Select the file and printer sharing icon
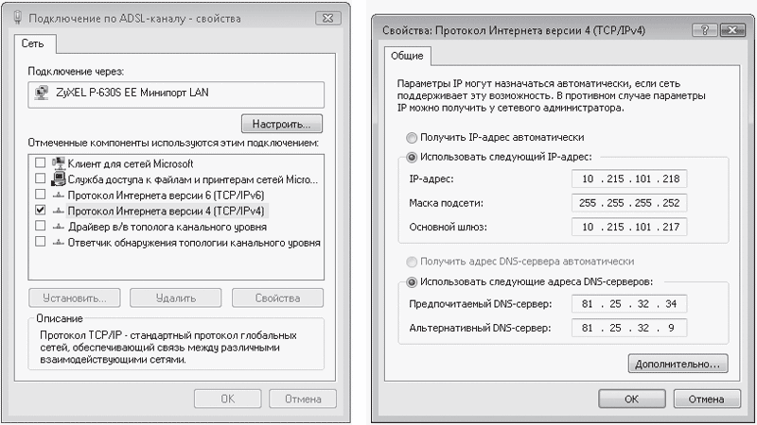Viewport: 757px width, 425px height. pos(57,178)
